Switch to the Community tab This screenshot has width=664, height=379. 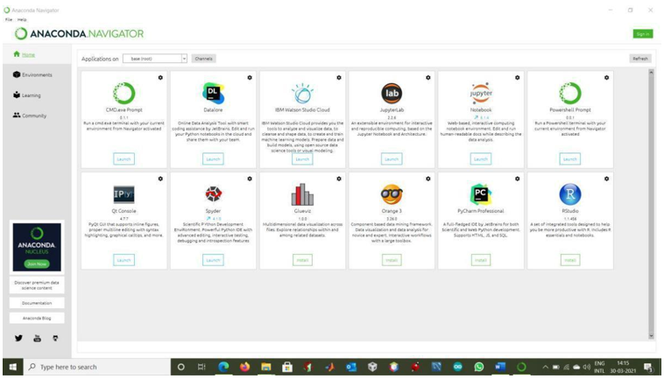pos(30,116)
